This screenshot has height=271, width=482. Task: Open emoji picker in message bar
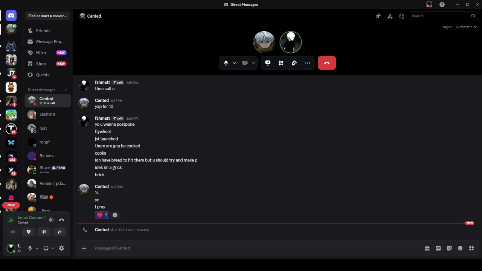(460, 248)
